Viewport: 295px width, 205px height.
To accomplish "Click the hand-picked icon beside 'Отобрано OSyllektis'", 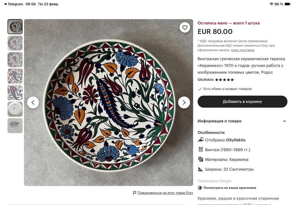I will point(200,140).
